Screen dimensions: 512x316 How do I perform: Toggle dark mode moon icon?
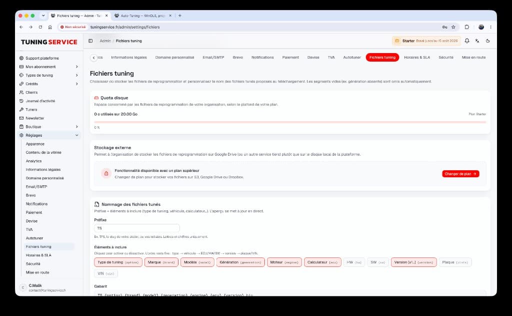[488, 41]
